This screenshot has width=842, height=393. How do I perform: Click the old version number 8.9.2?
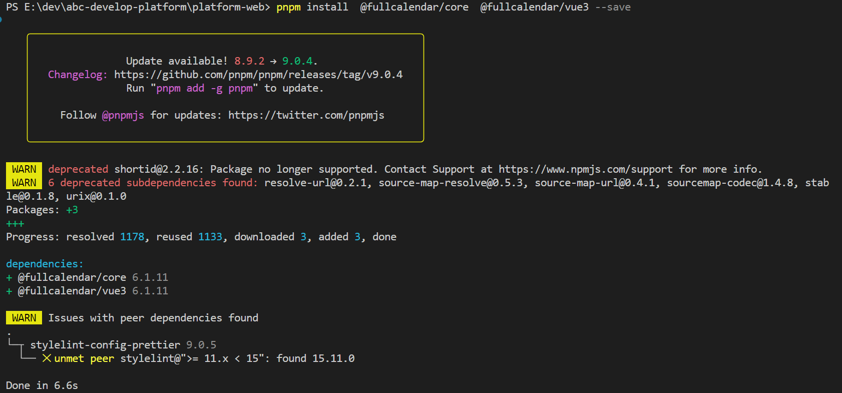click(249, 61)
